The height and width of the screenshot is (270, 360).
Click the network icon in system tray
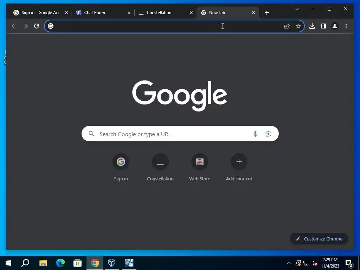click(x=306, y=263)
